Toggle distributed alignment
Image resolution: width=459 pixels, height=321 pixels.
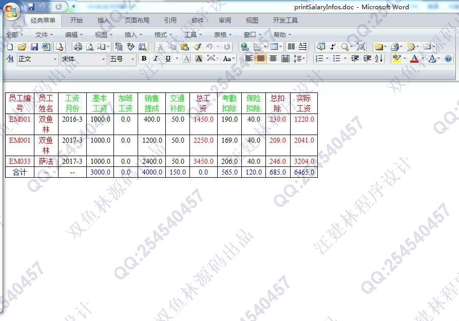[x=285, y=59]
